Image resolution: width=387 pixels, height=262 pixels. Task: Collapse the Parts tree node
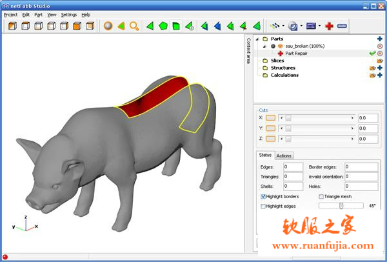pos(258,39)
